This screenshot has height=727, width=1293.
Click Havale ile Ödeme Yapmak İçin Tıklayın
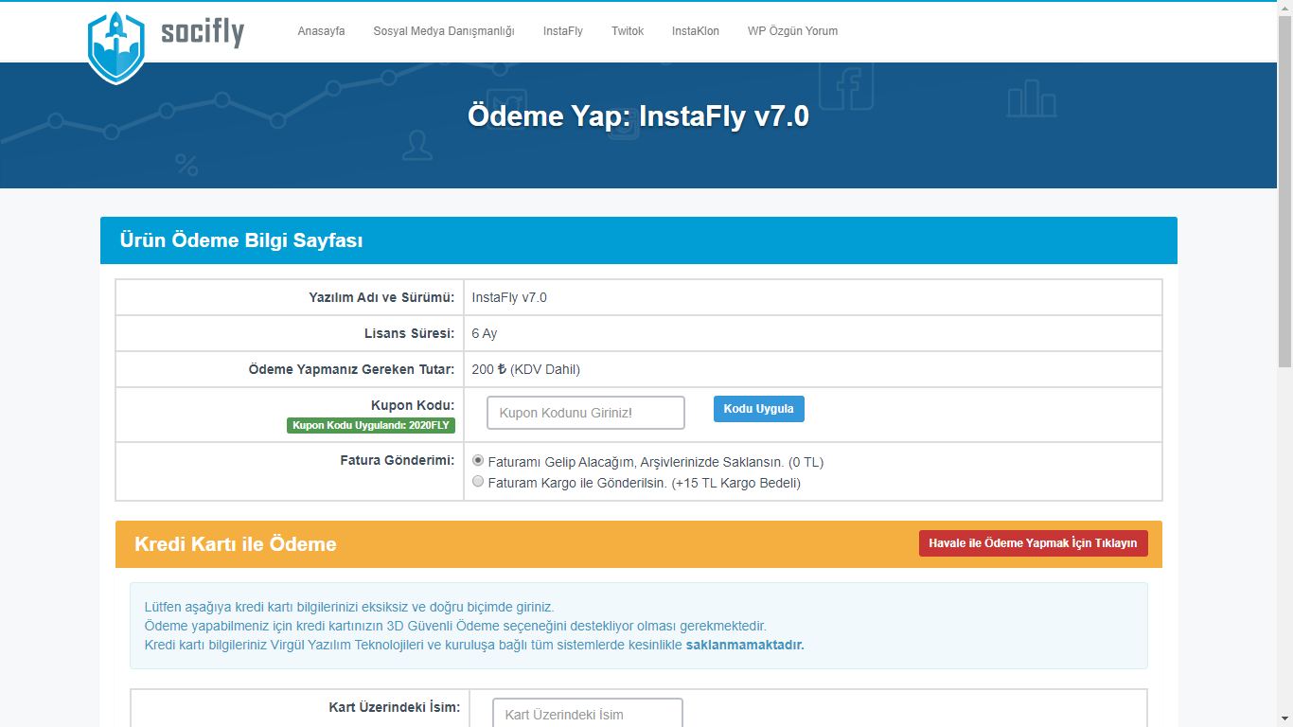click(1033, 543)
